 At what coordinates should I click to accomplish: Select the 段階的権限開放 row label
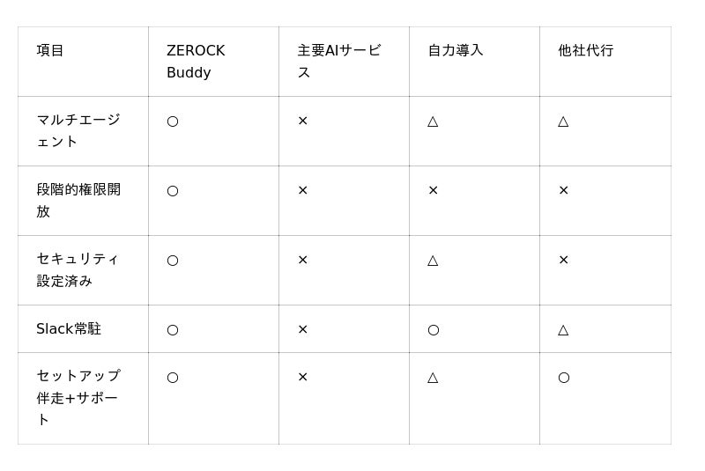tap(78, 200)
